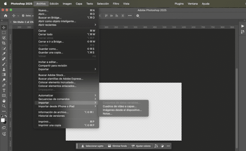Screen dimensions: 246x151
Task: Expand Importar desde iPhone o iPad
Action: coord(67,106)
